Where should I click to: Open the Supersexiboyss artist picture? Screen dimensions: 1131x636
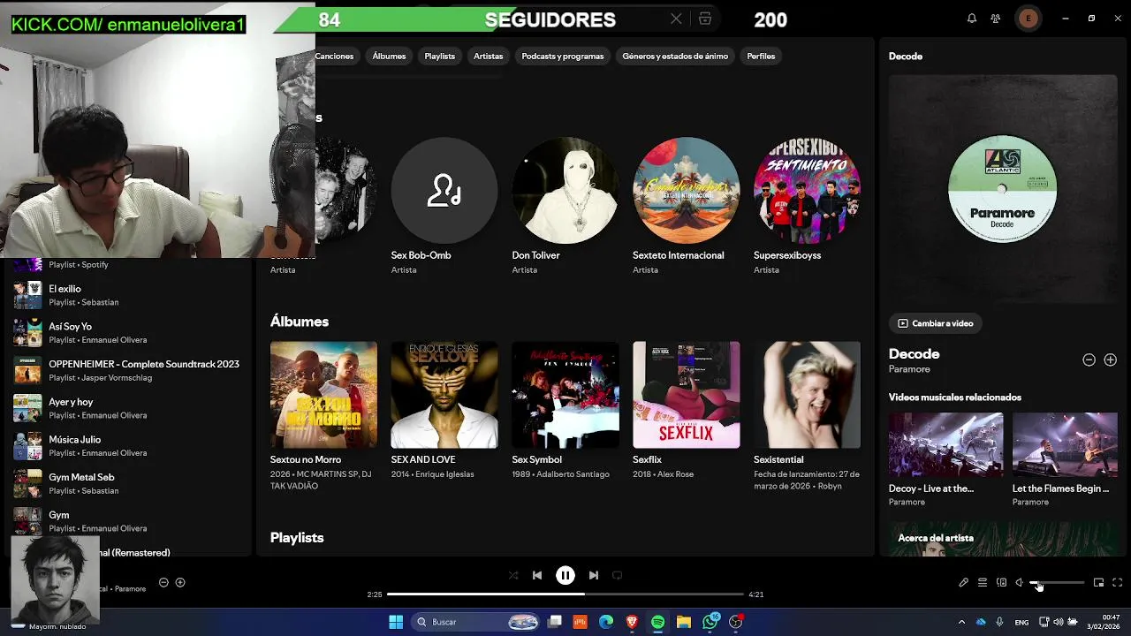807,190
